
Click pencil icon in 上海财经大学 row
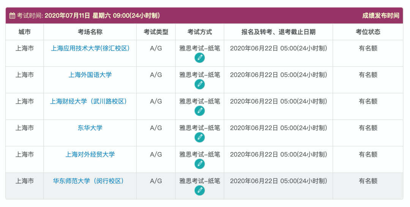(200, 111)
